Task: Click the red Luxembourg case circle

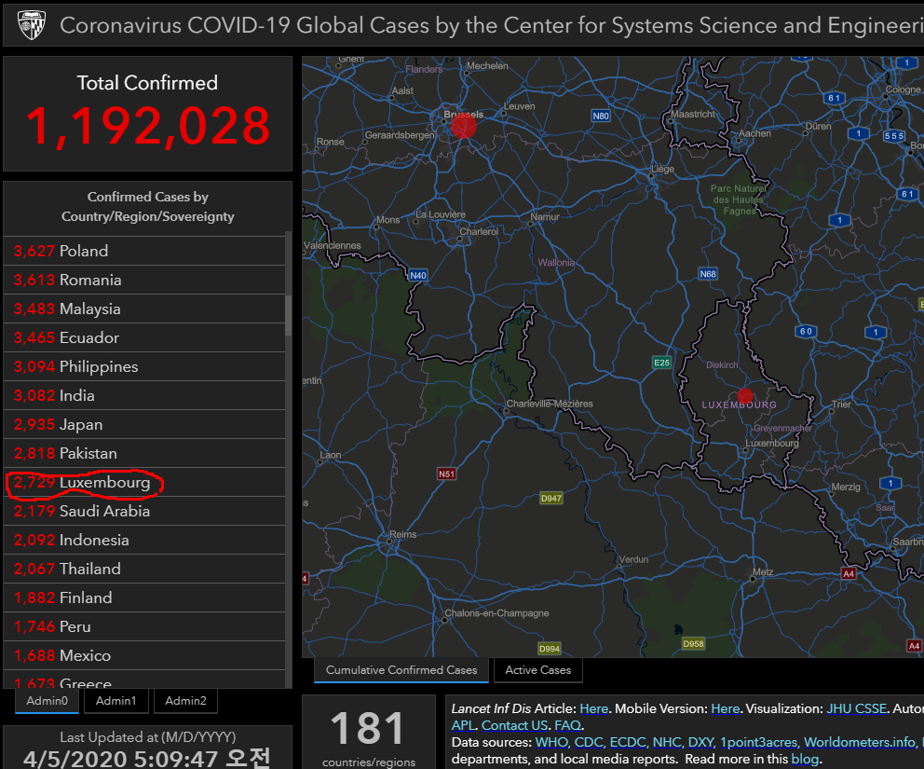Action: 745,396
